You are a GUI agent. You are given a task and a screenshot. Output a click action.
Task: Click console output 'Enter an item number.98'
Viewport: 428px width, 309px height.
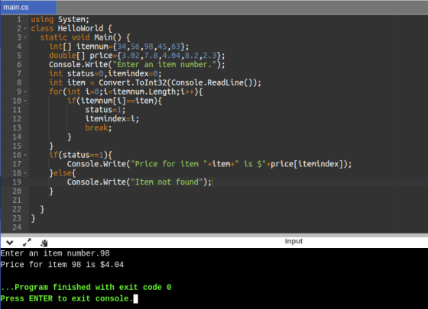pos(55,253)
